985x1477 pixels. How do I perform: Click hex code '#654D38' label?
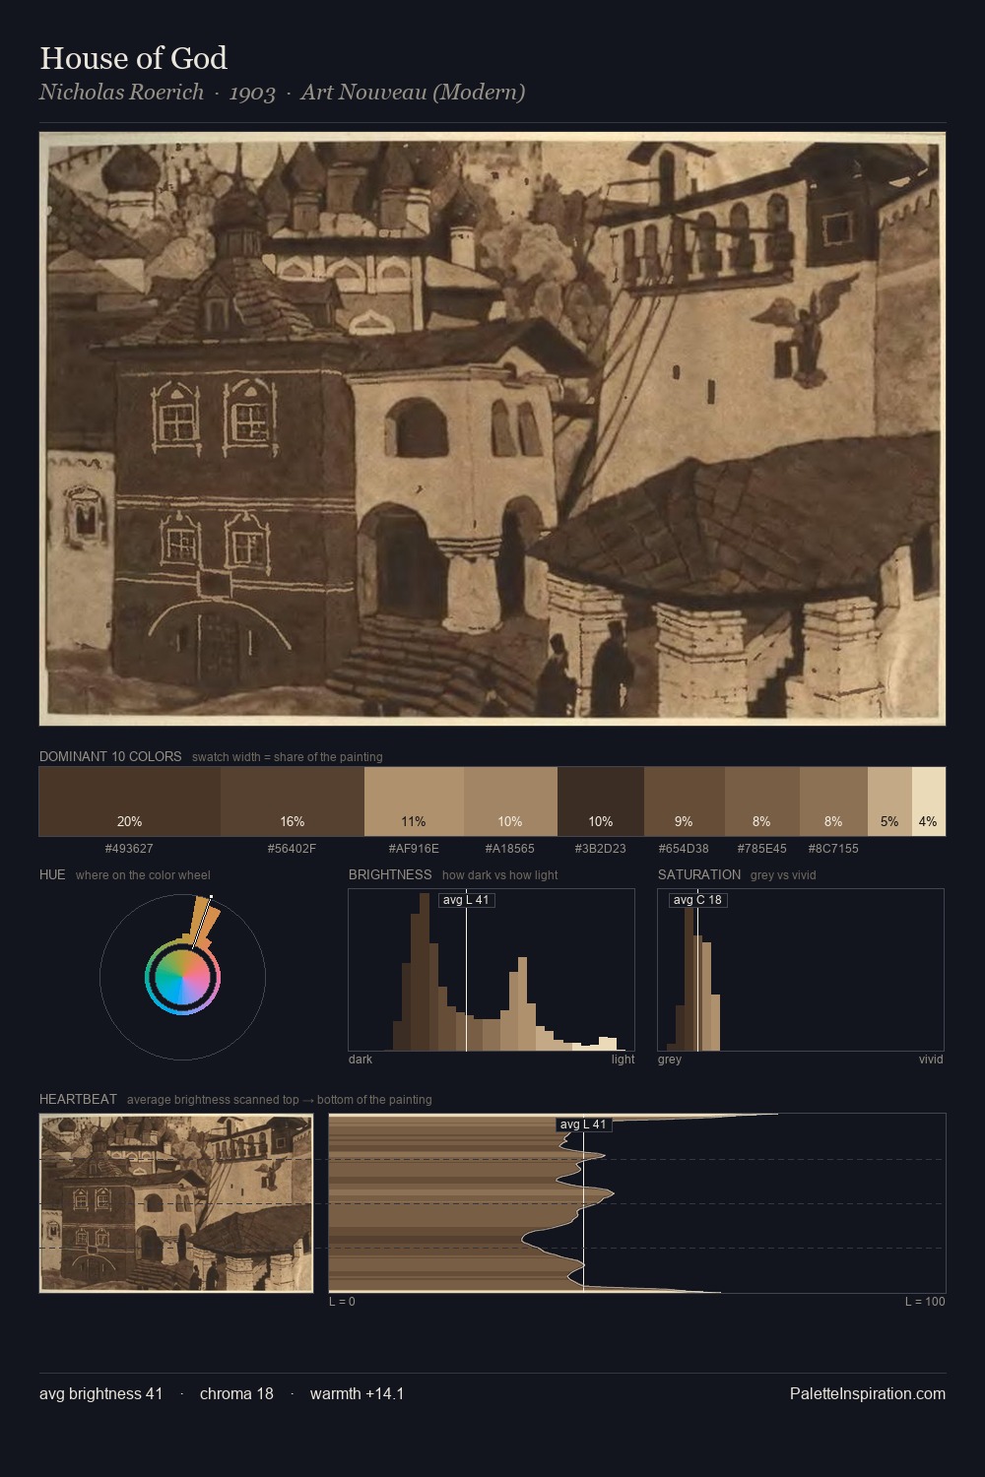click(x=684, y=848)
